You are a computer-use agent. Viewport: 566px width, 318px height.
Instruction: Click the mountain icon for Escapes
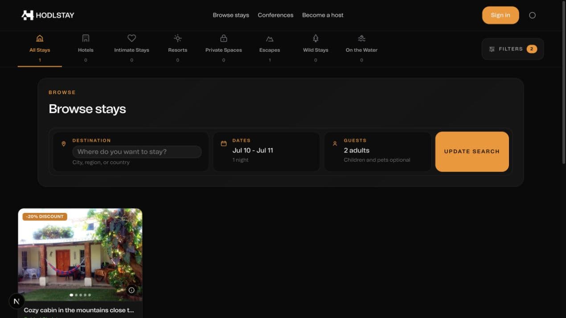click(x=270, y=39)
